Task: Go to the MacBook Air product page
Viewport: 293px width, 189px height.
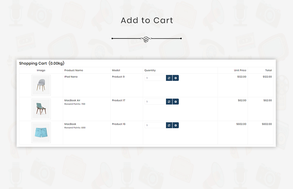Action: point(72,100)
